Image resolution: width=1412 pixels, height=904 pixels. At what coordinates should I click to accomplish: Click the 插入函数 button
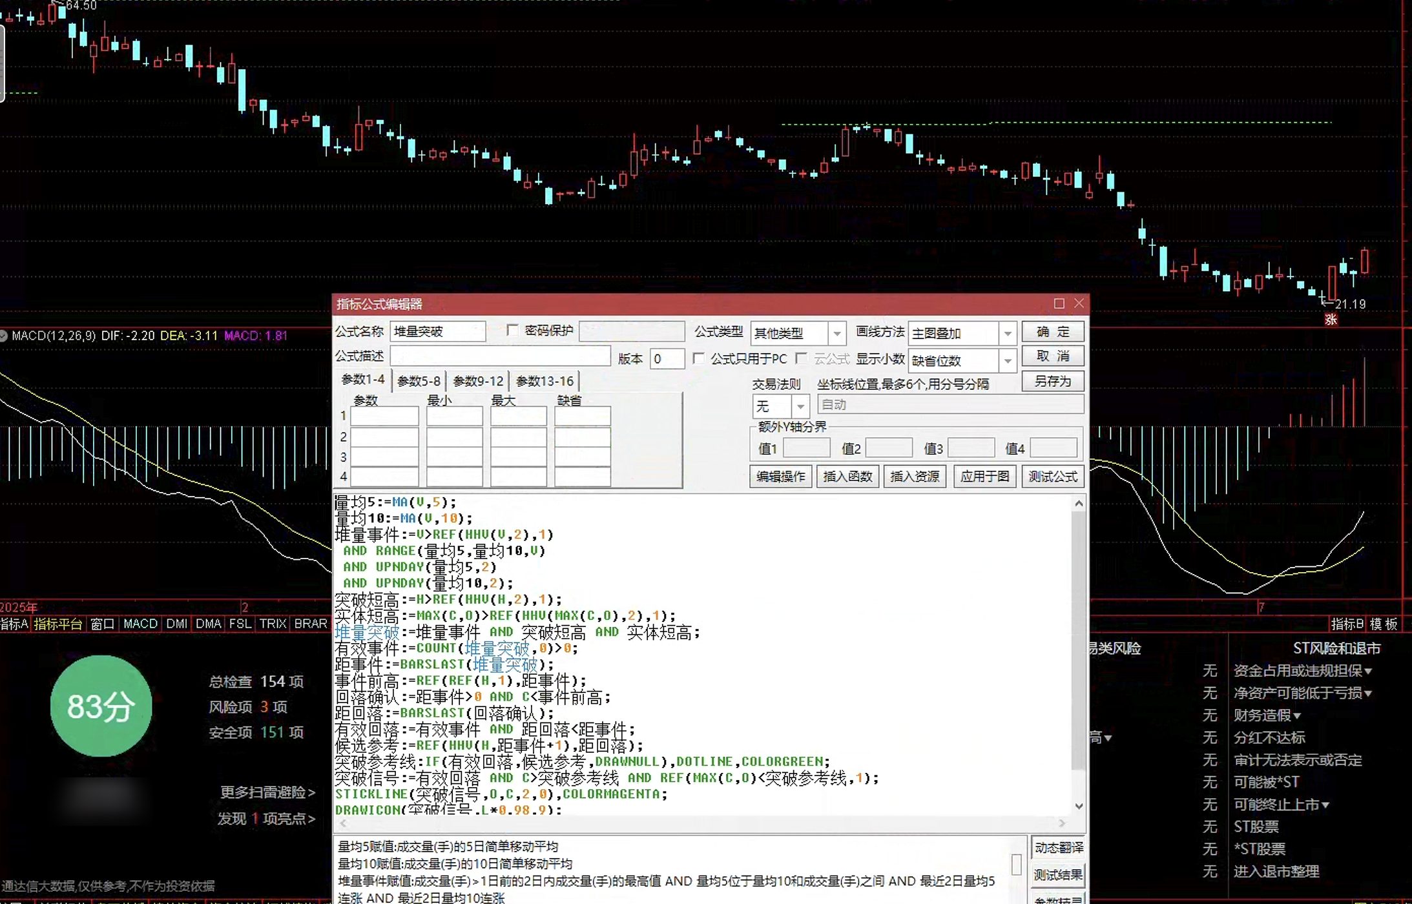847,477
